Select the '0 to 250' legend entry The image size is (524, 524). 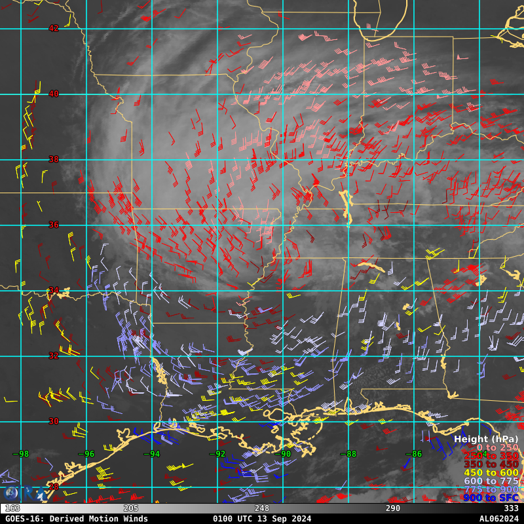pos(497,447)
